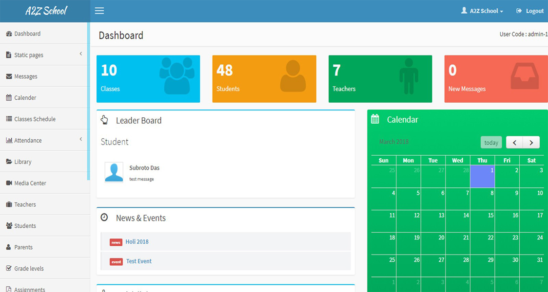The height and width of the screenshot is (292, 548).
Task: Click the Media Center camera icon
Action: pos(9,183)
